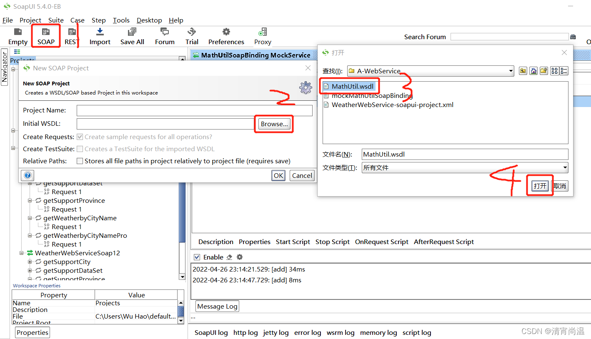Click the Save All toolbar icon
The height and width of the screenshot is (339, 591).
[x=132, y=33]
